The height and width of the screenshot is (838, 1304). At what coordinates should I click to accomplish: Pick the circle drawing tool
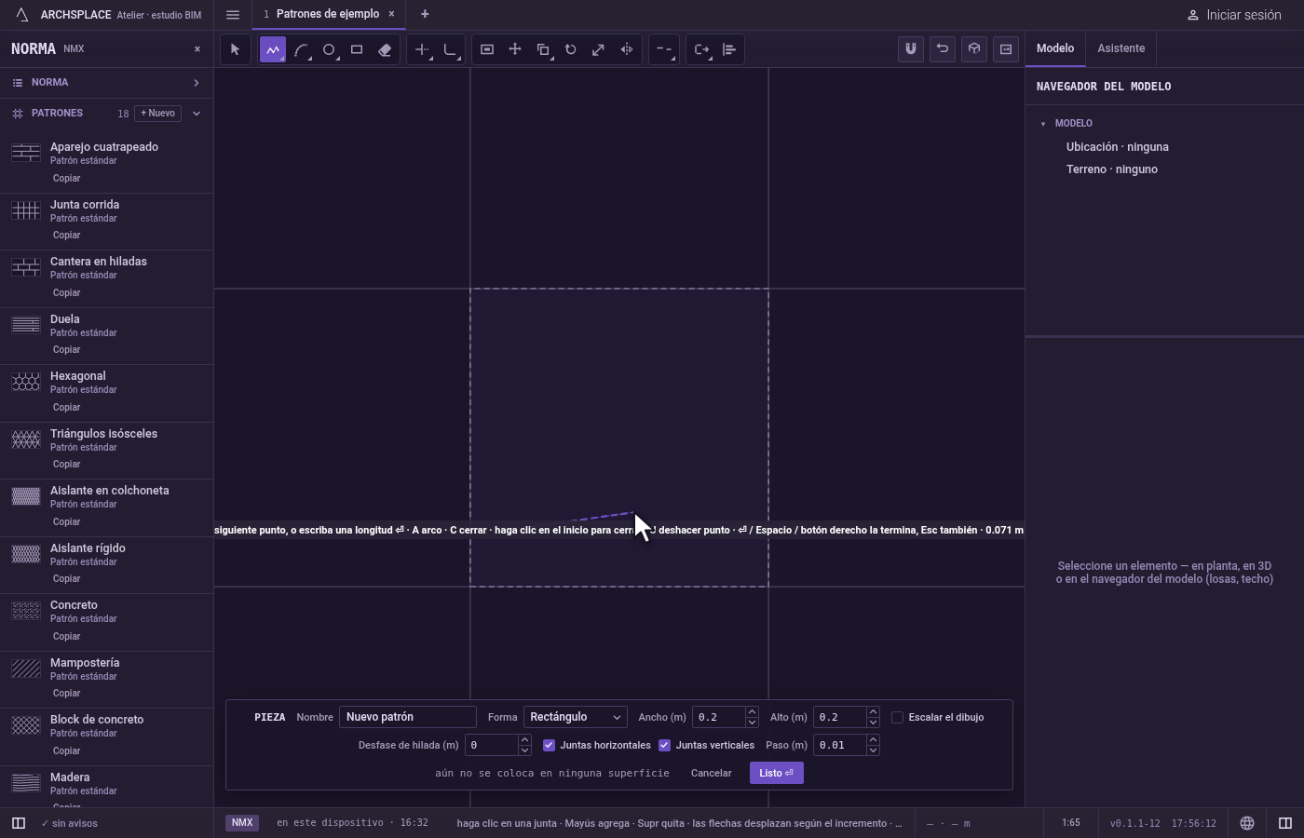click(x=329, y=49)
